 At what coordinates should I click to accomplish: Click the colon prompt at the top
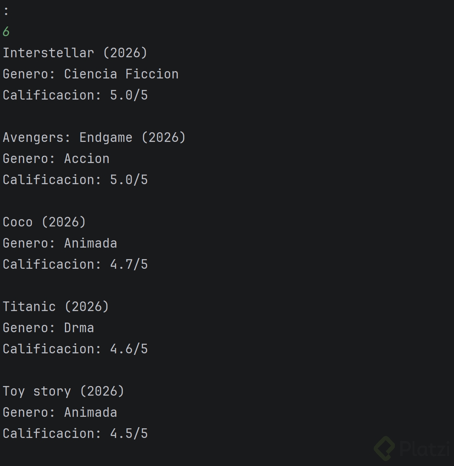click(x=6, y=11)
